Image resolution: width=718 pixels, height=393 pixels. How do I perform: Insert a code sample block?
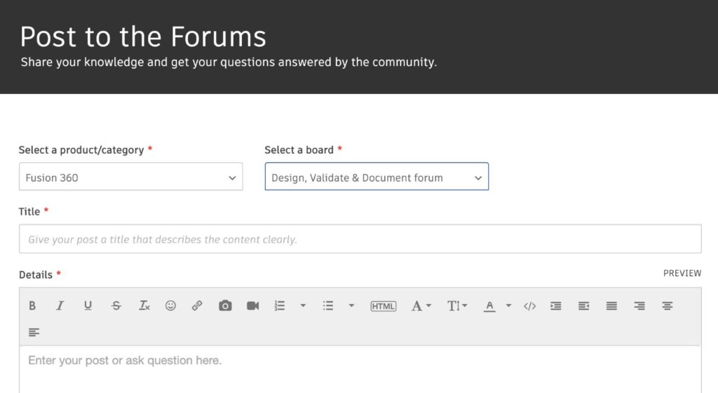pyautogui.click(x=530, y=306)
